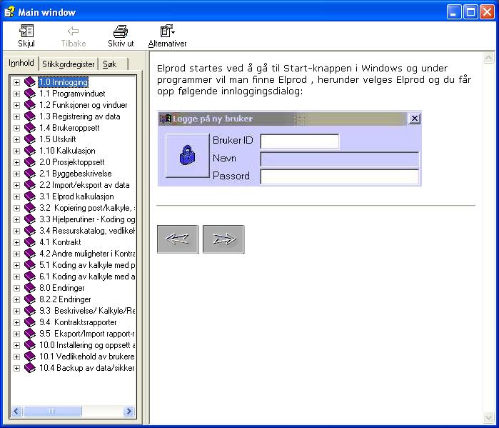Click the Passord input field
Viewport: 499px width, 428px height.
click(x=339, y=176)
